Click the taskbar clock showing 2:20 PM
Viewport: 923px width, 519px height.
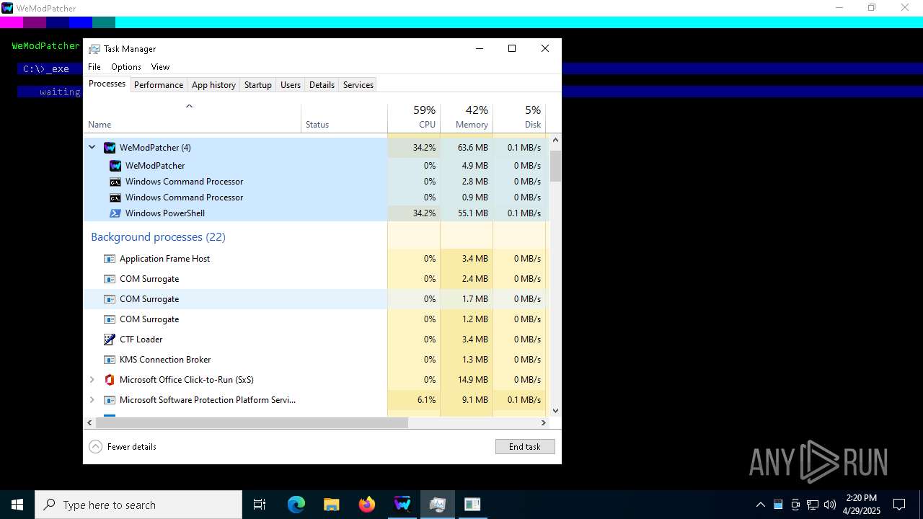tap(861, 505)
